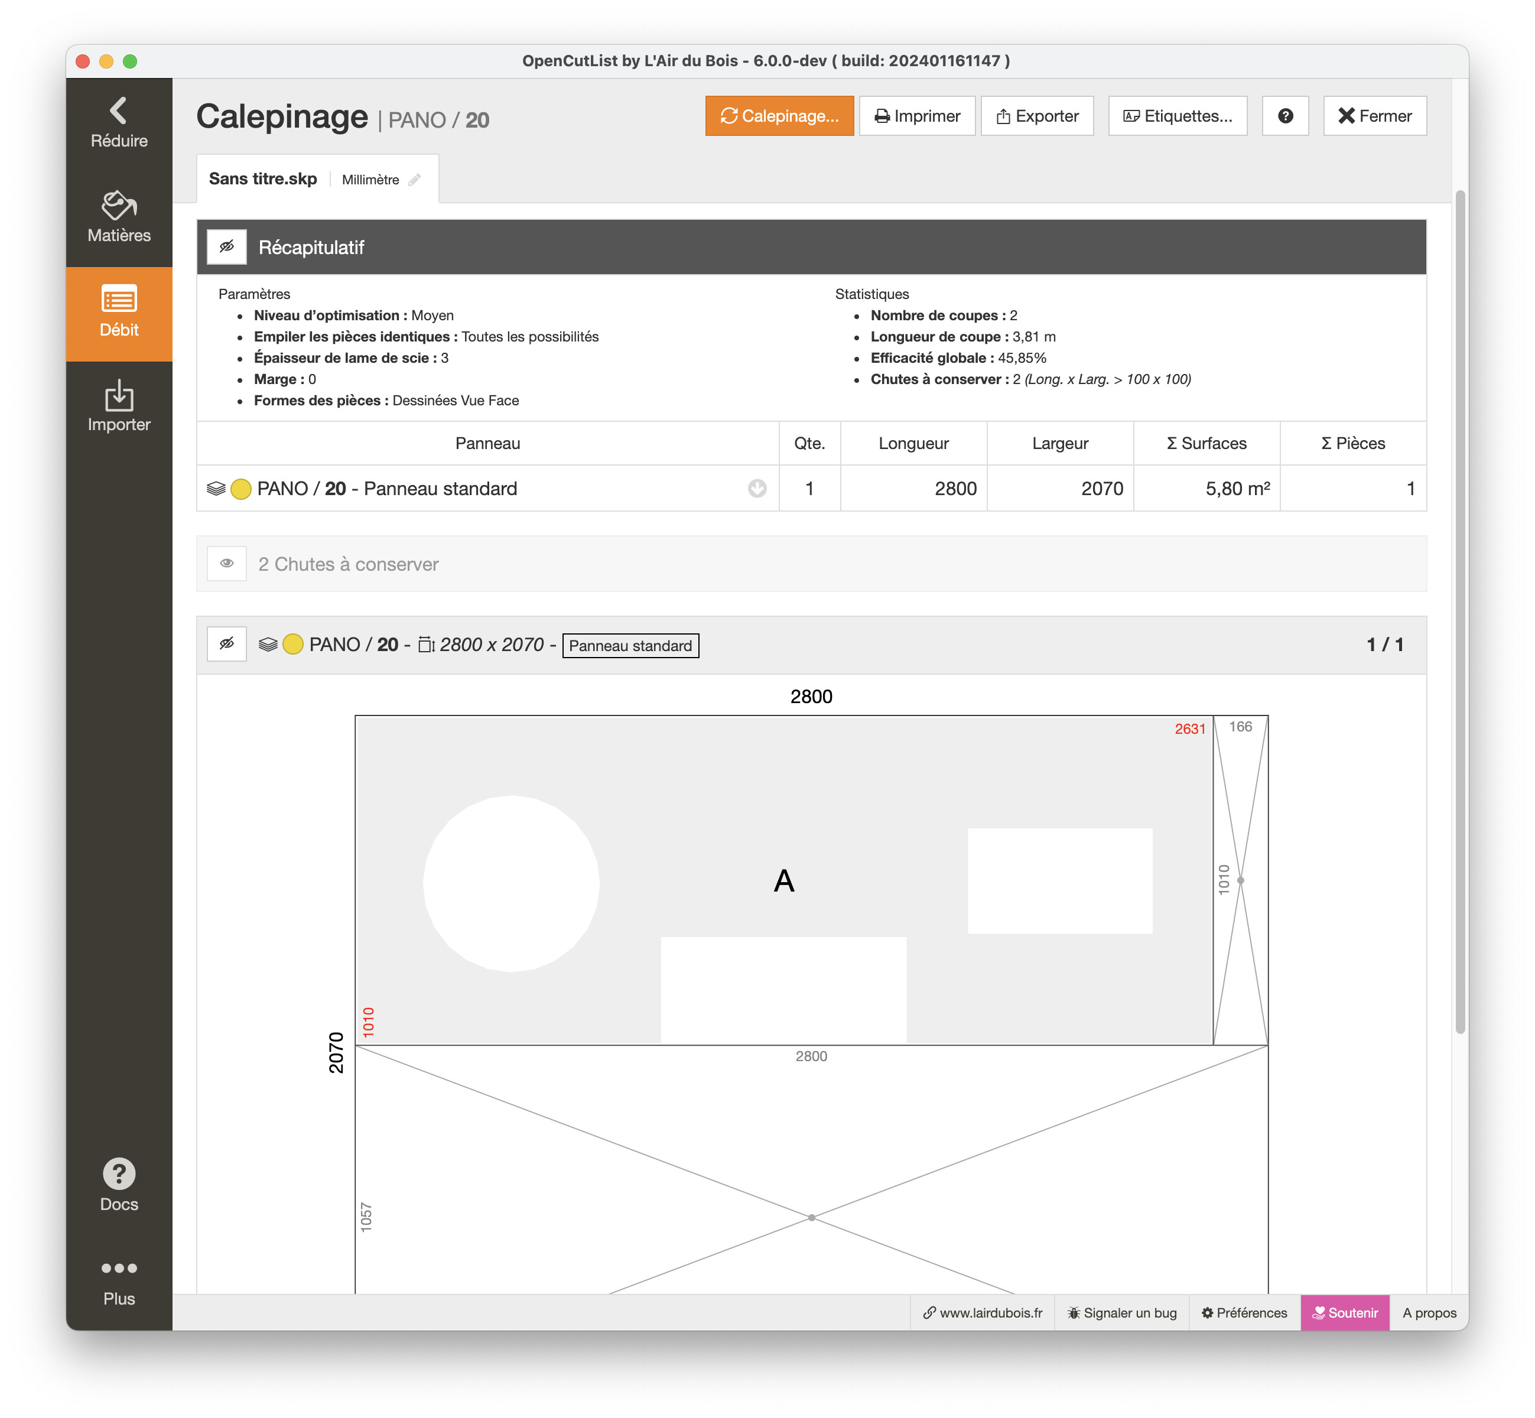Click the pencil icon next to Millimètre
This screenshot has width=1535, height=1418.
(415, 180)
